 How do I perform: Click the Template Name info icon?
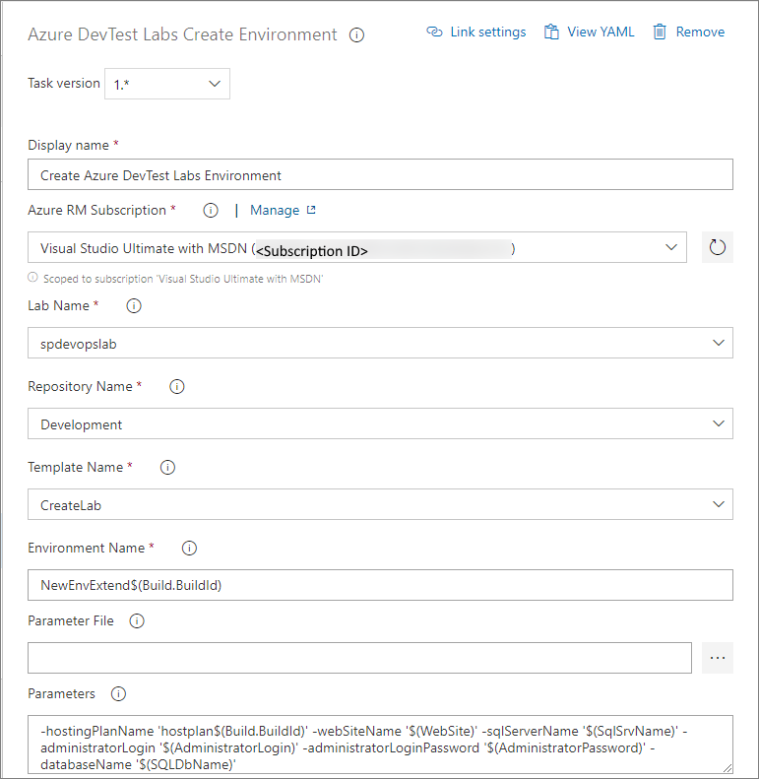coord(167,468)
